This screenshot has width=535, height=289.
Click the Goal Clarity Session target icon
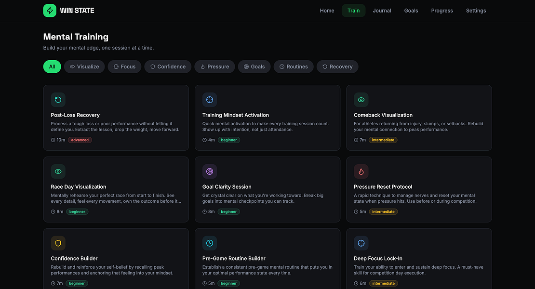tap(210, 171)
